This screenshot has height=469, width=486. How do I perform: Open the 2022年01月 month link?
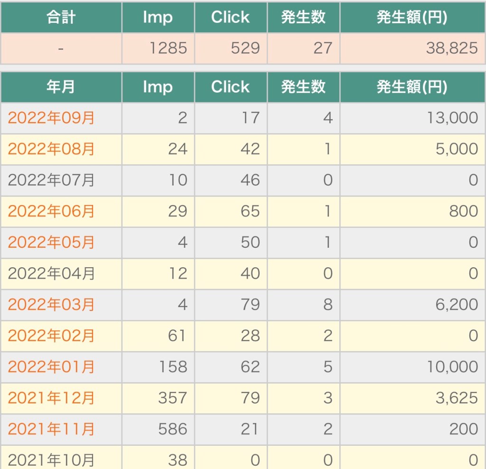click(x=51, y=367)
